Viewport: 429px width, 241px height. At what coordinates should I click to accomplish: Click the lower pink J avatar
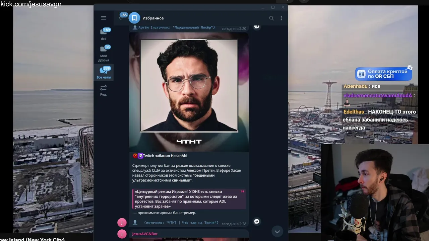coord(122,234)
